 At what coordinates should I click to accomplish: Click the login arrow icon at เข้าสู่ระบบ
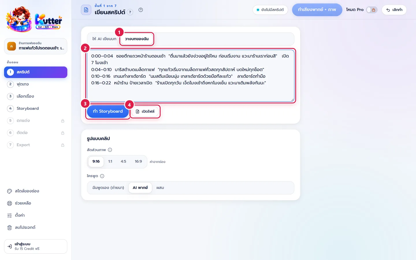pos(10,246)
